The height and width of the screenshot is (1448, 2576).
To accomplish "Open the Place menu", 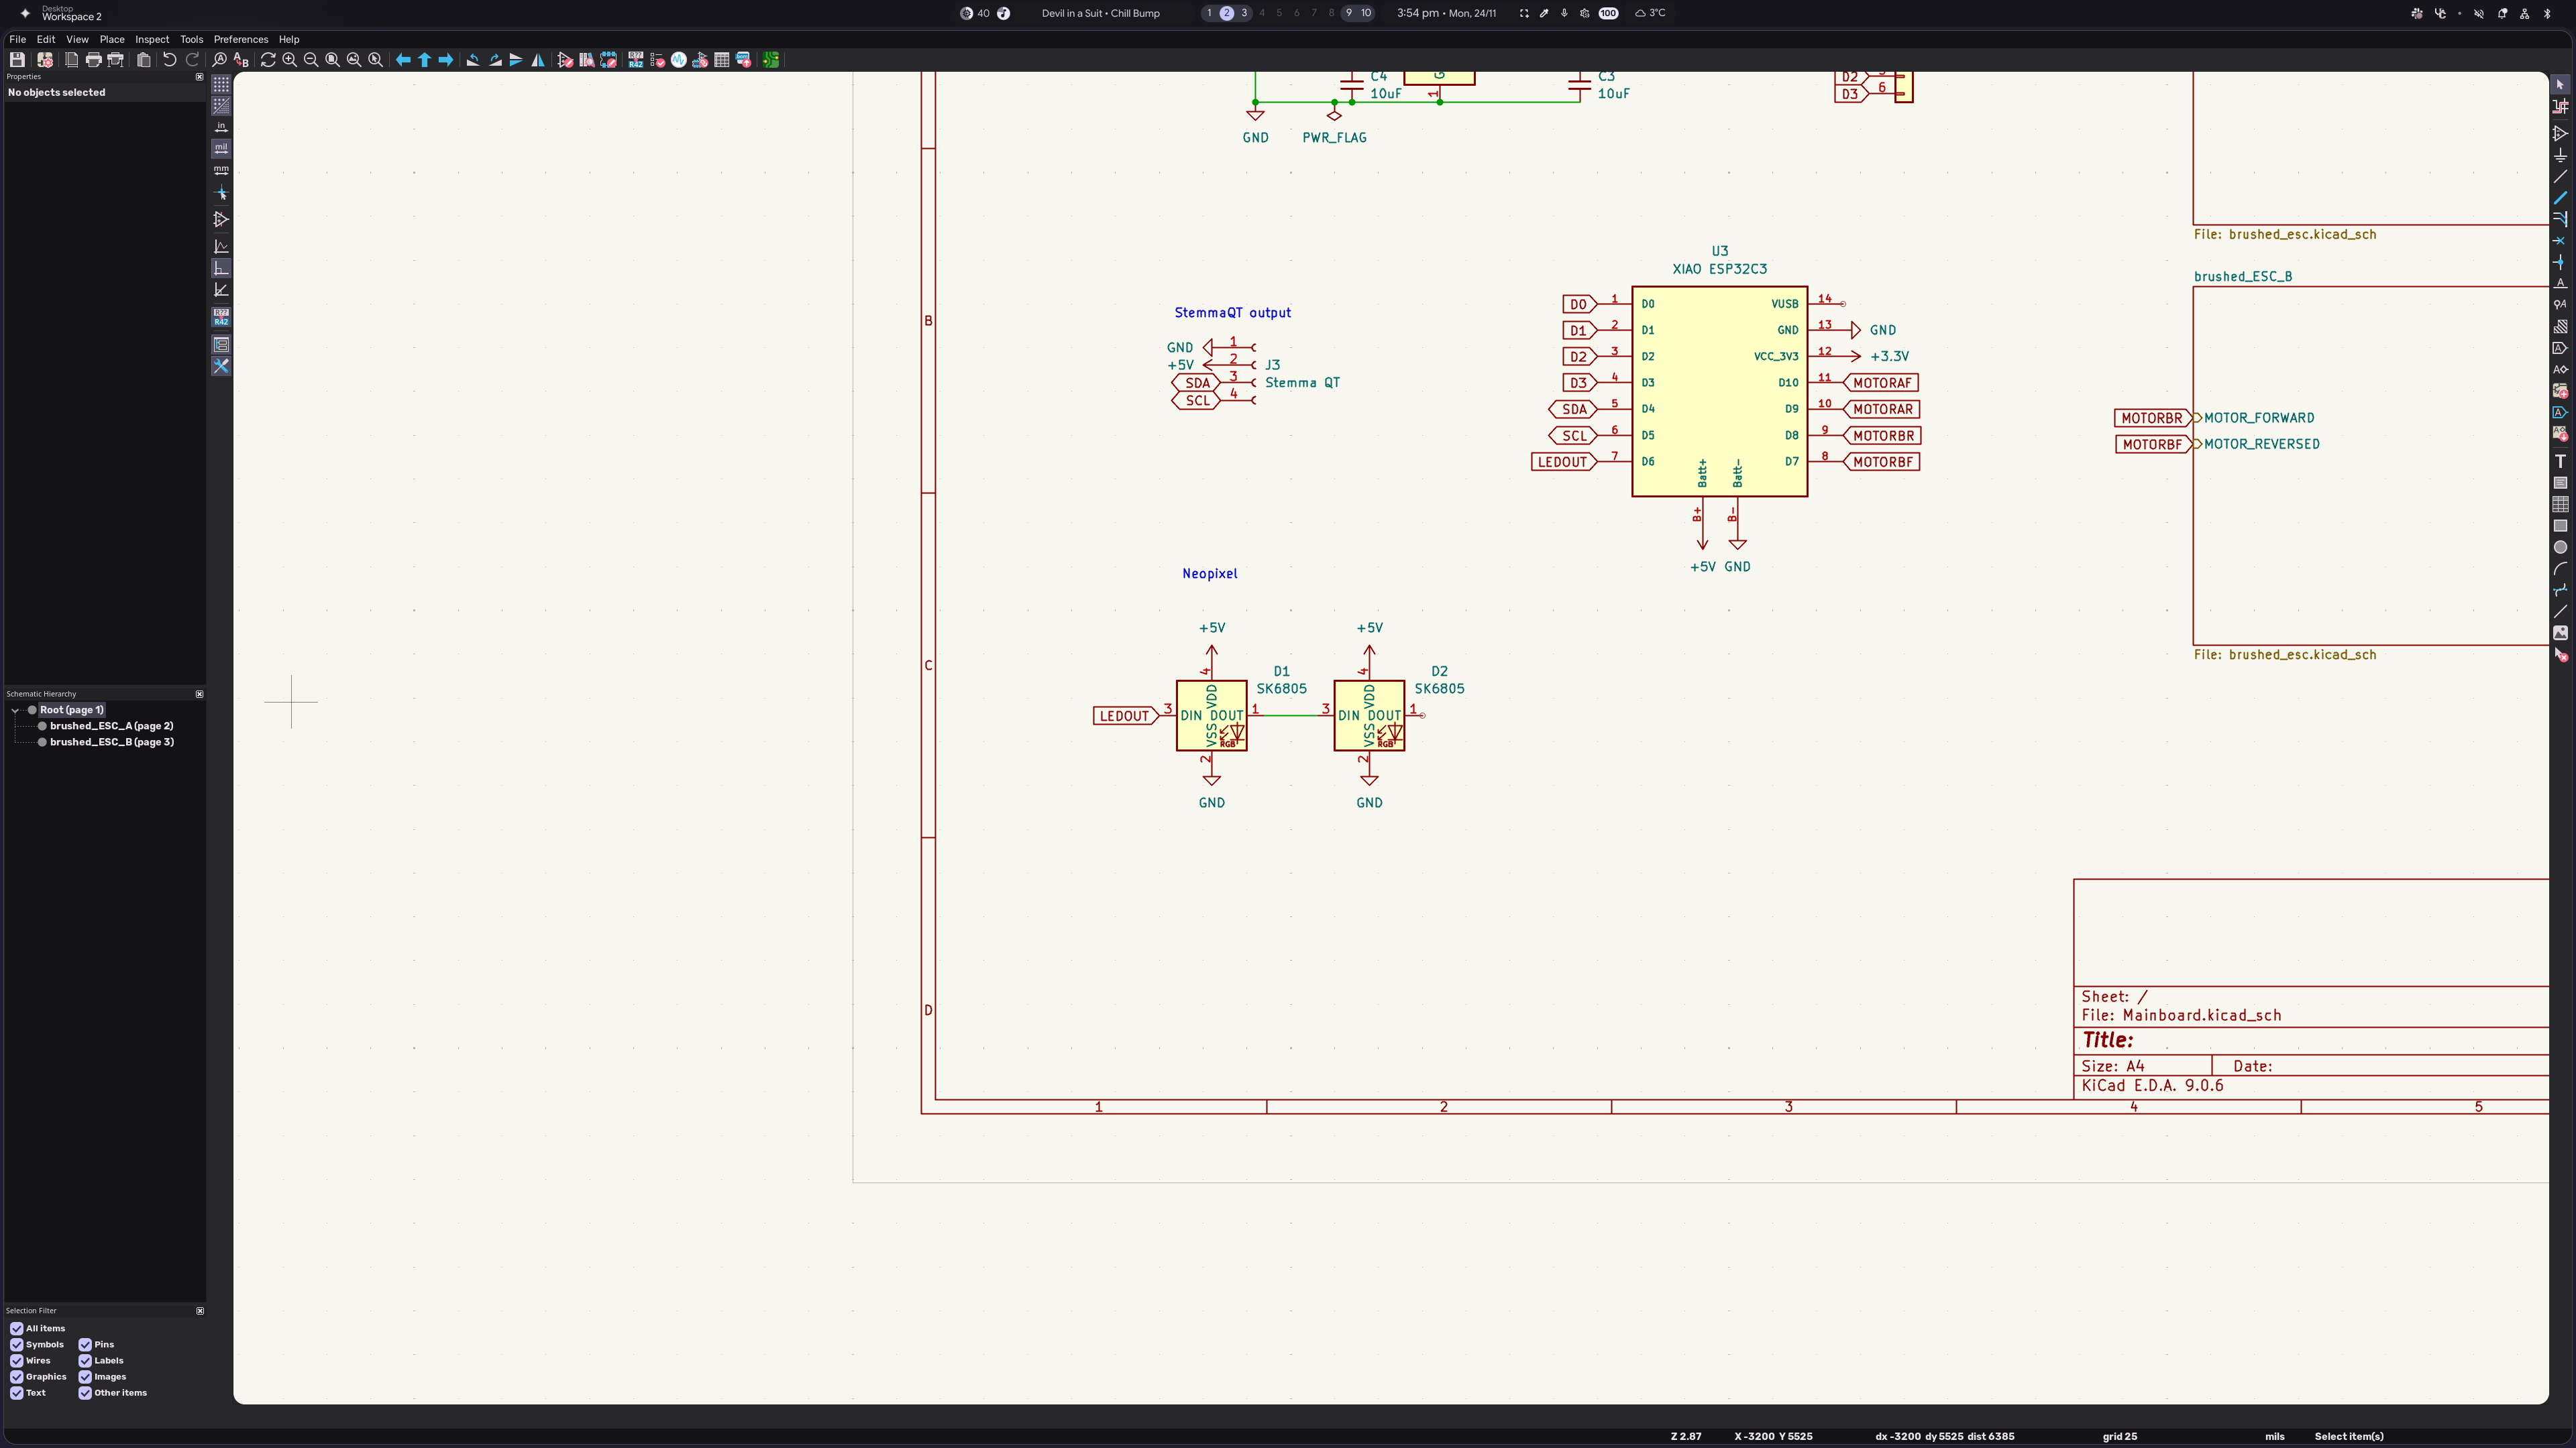I will coord(112,39).
